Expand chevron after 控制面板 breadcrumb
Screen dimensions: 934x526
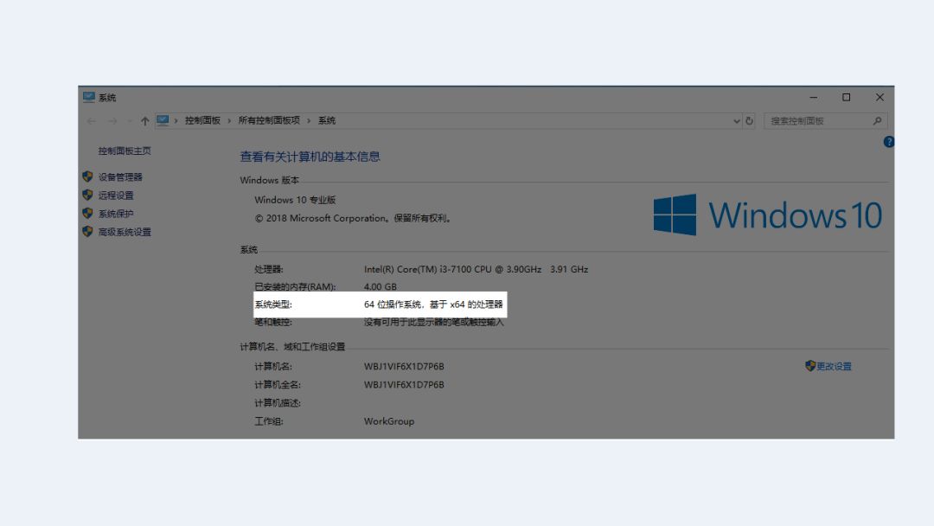(229, 121)
